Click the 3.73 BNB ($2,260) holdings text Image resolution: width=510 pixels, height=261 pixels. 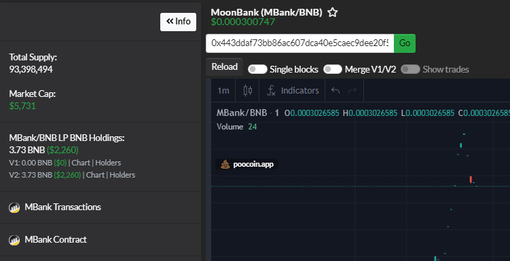click(43, 150)
